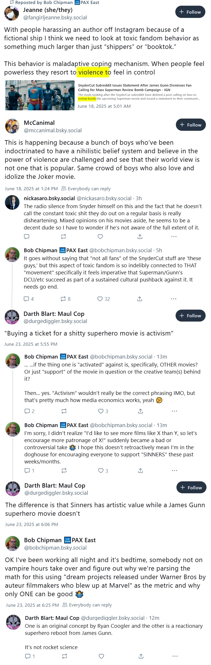The image size is (211, 665).
Task: Open the Superman movie cast thumbnail image
Action: coord(40,95)
